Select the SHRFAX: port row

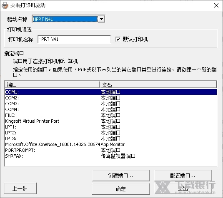click(x=111, y=156)
